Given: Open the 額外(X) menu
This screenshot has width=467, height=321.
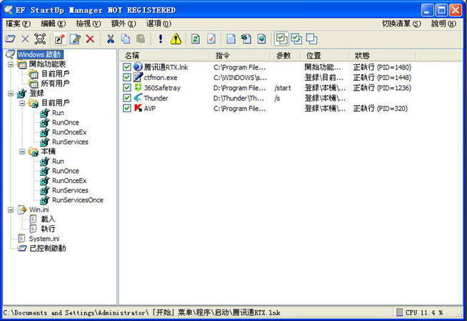Looking at the screenshot, I should tap(124, 24).
